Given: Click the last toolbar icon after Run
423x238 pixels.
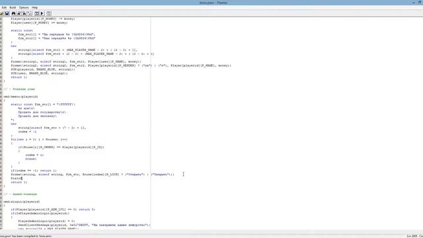Looking at the screenshot, I should point(48,13).
